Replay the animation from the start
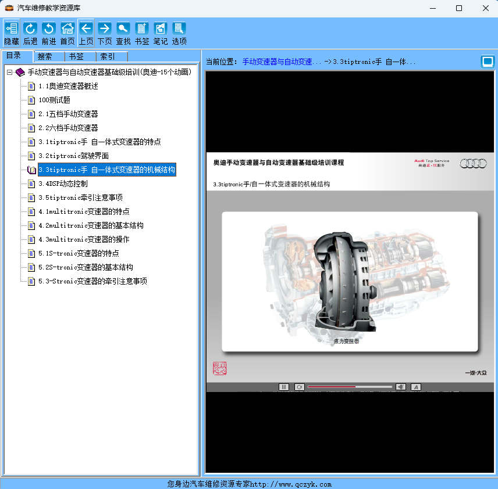The width and height of the screenshot is (498, 489). click(299, 387)
